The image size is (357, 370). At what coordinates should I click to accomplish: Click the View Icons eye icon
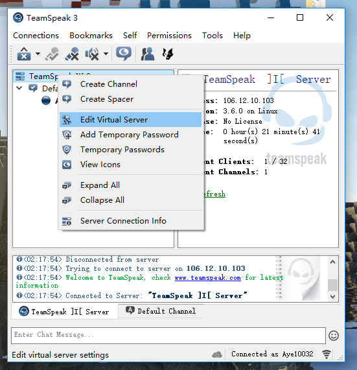(x=67, y=165)
